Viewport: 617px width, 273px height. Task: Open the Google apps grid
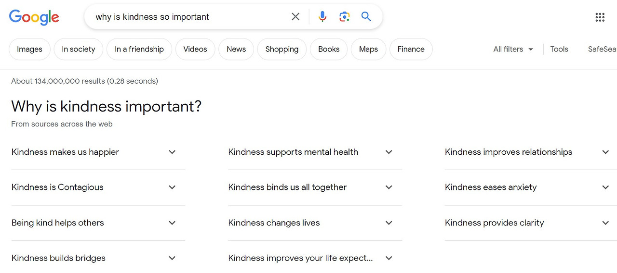tap(600, 17)
